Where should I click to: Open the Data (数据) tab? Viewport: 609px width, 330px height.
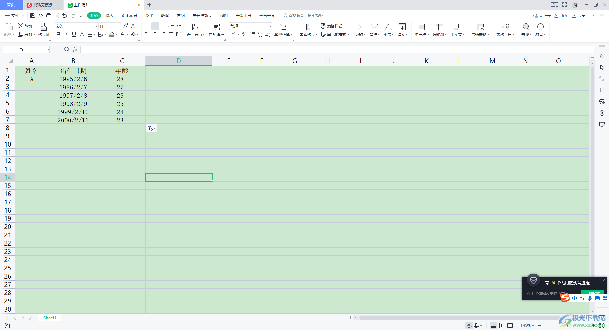tap(165, 16)
